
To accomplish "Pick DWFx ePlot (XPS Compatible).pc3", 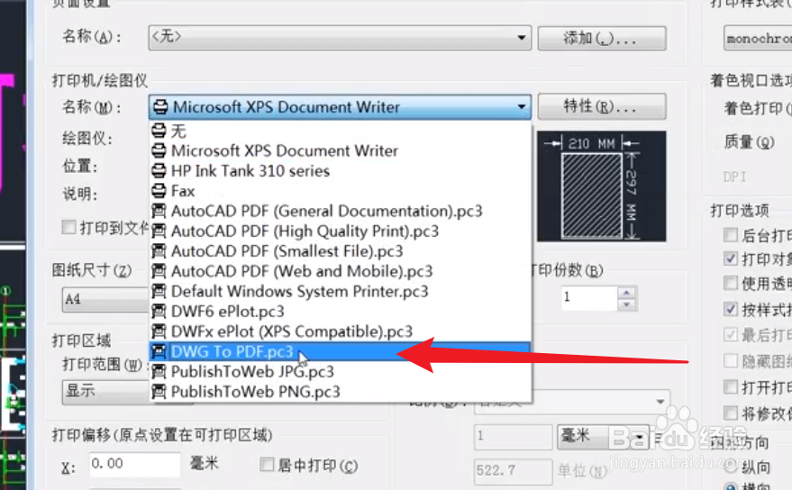I will coord(340,331).
